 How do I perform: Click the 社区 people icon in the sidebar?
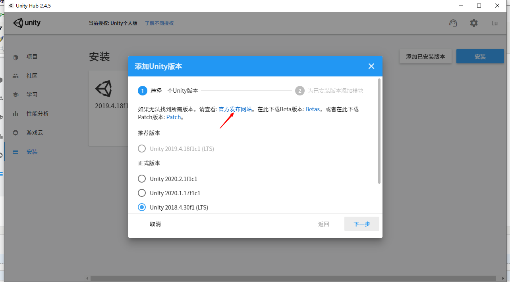pyautogui.click(x=15, y=76)
